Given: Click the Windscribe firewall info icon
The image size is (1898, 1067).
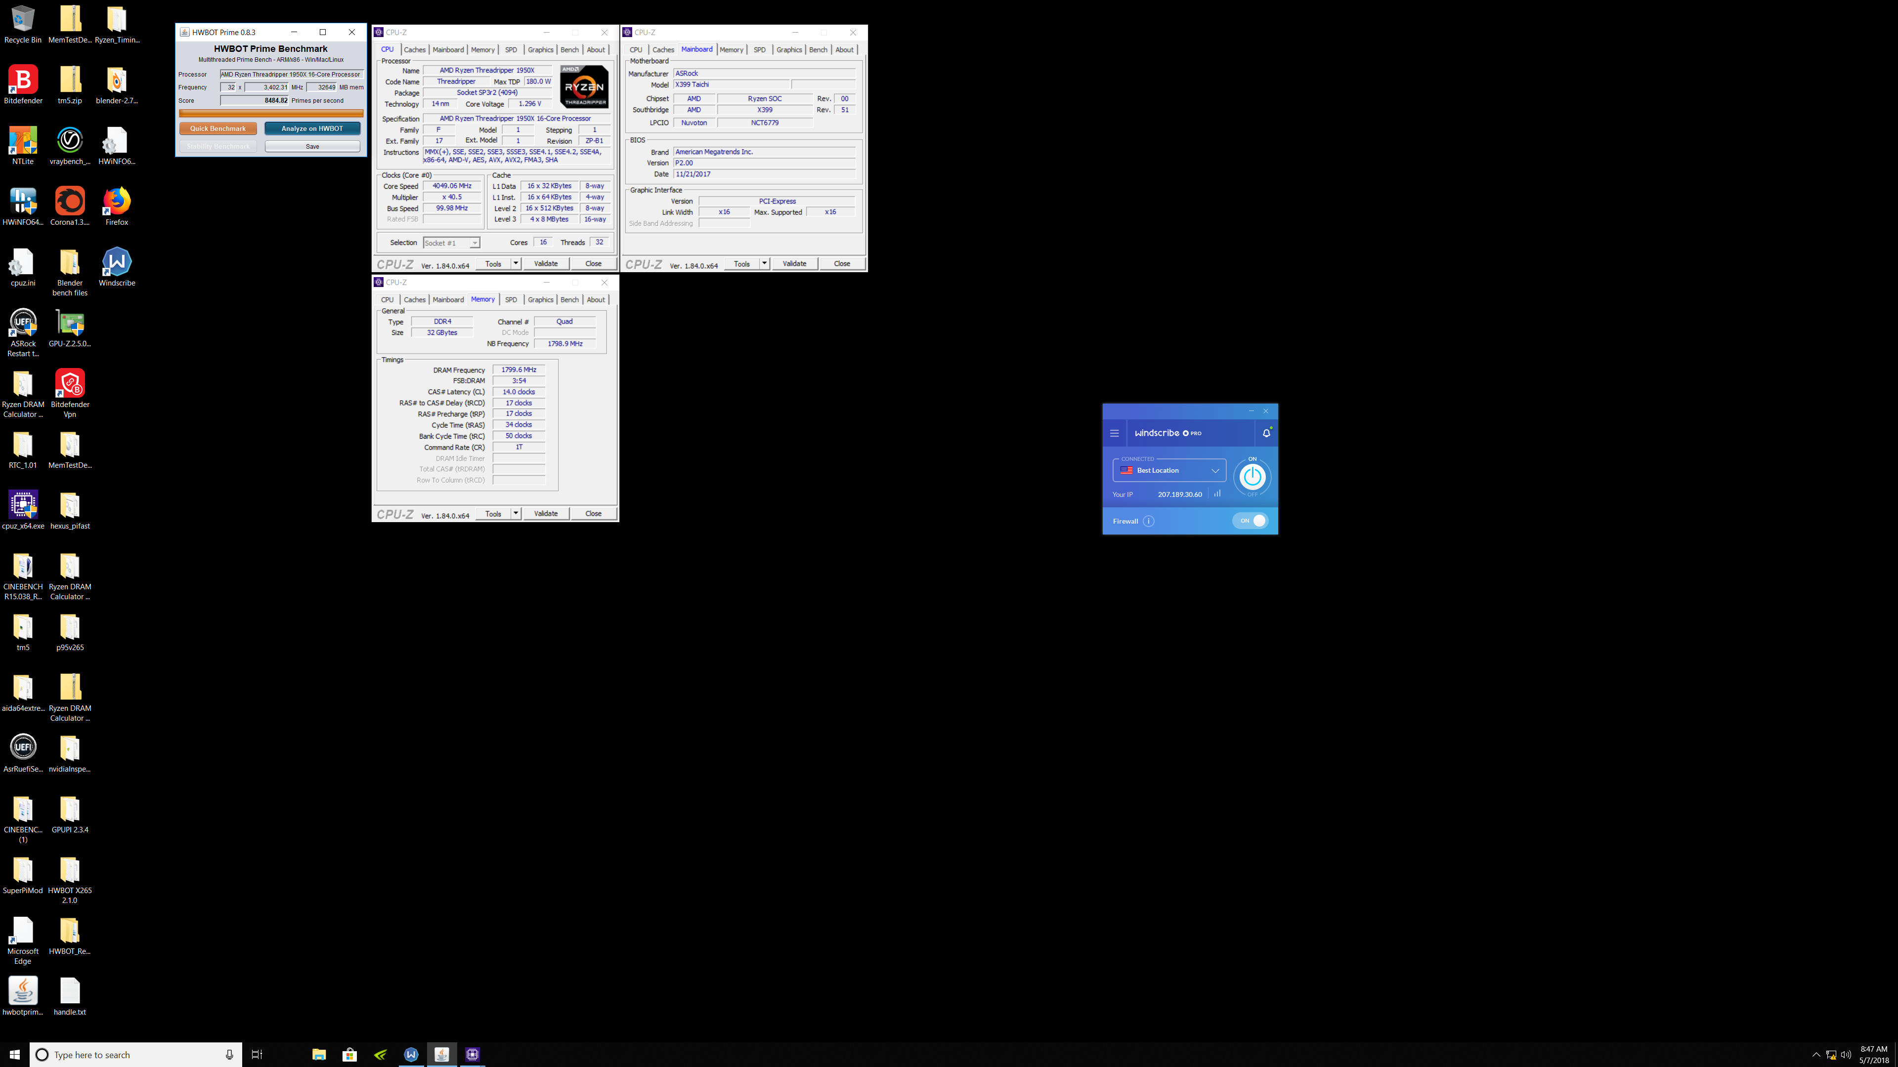Looking at the screenshot, I should coord(1149,521).
